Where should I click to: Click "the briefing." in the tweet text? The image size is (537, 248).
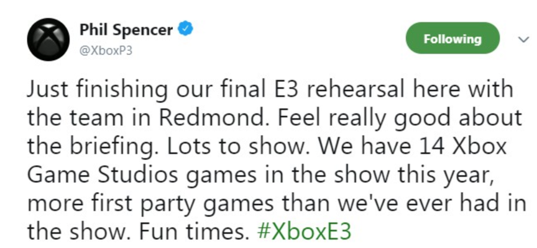[x=94, y=148]
